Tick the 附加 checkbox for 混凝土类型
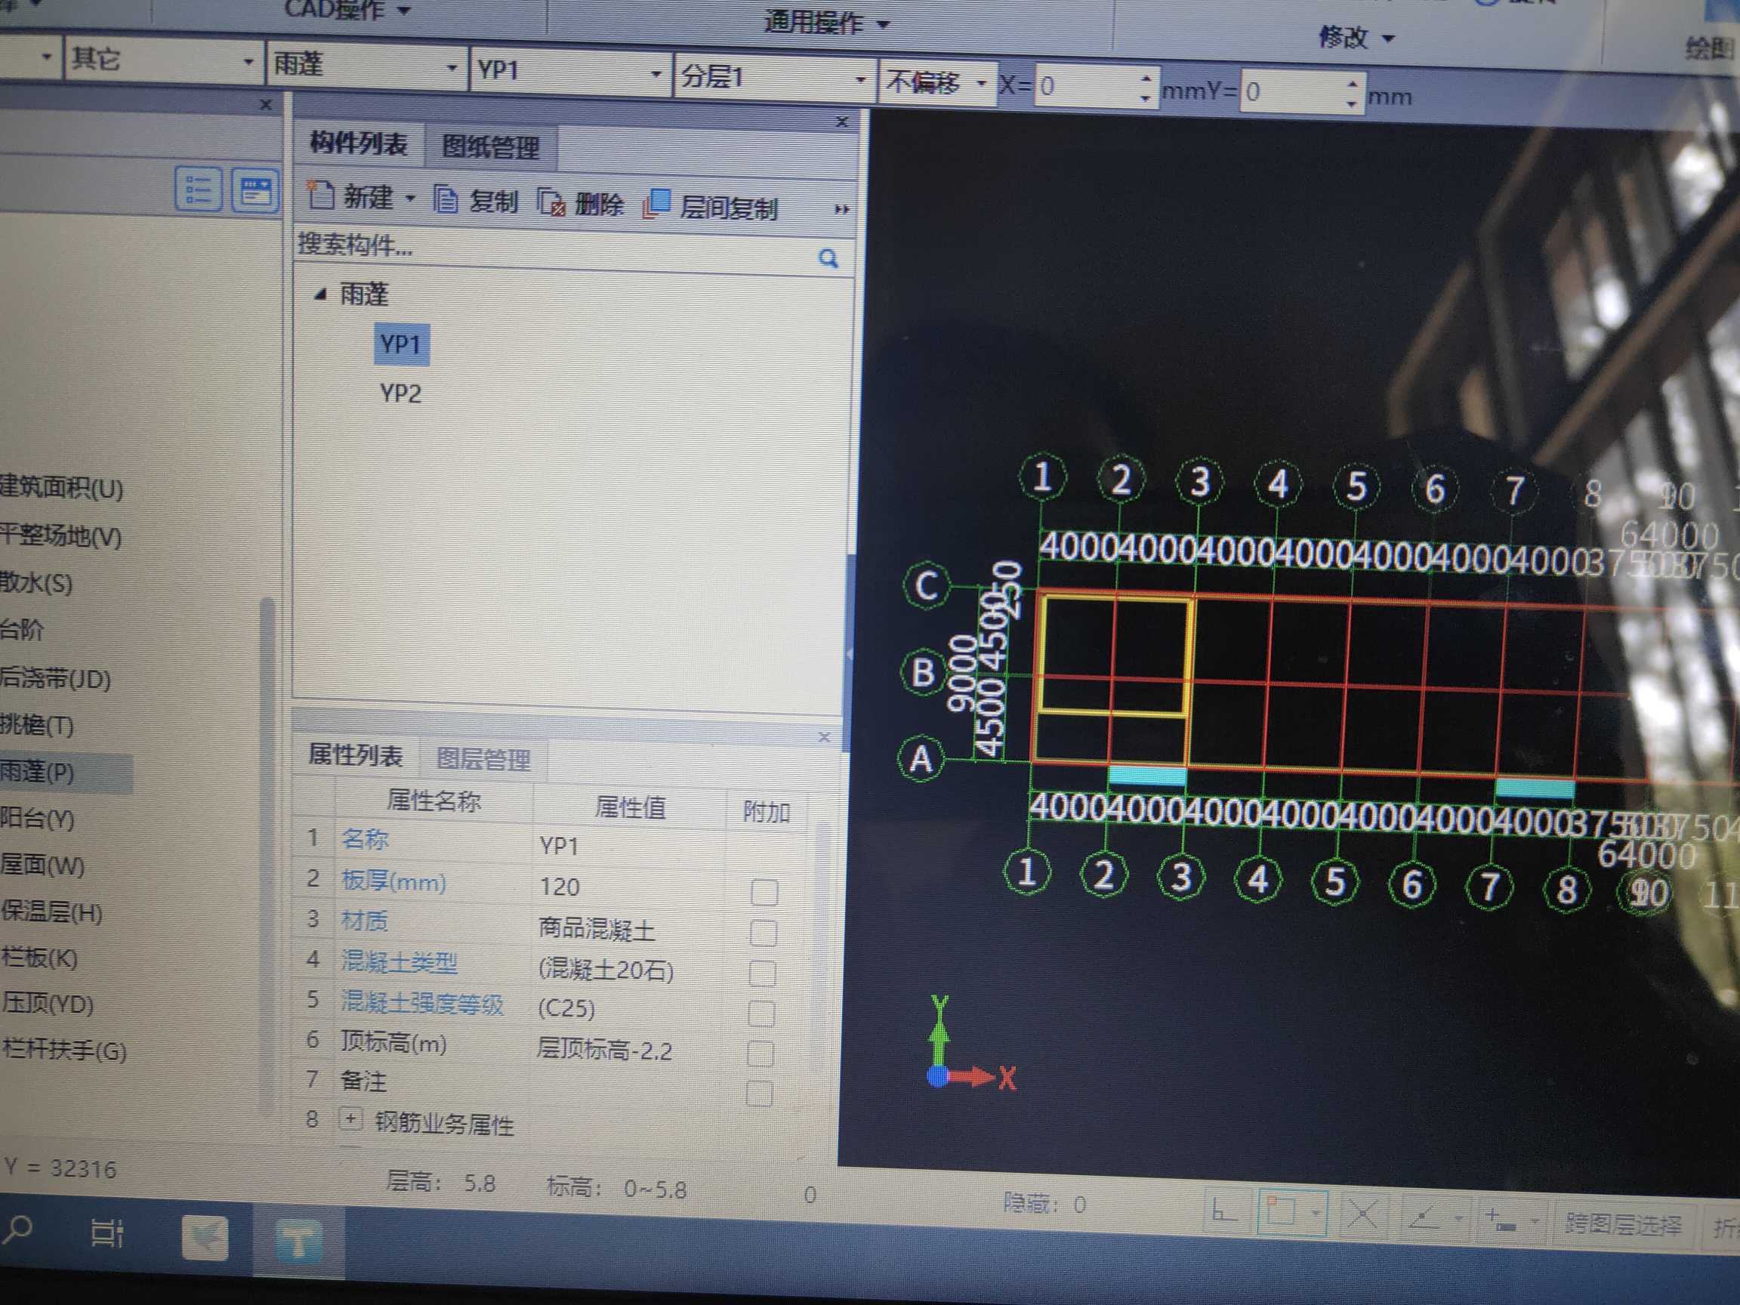The width and height of the screenshot is (1740, 1305). tap(762, 973)
